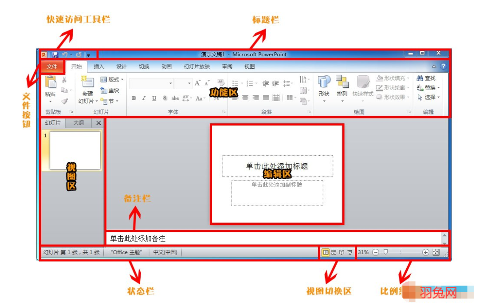The height and width of the screenshot is (306, 479).
Task: Toggle Strikethrough (abc) formatting
Action: [175, 98]
